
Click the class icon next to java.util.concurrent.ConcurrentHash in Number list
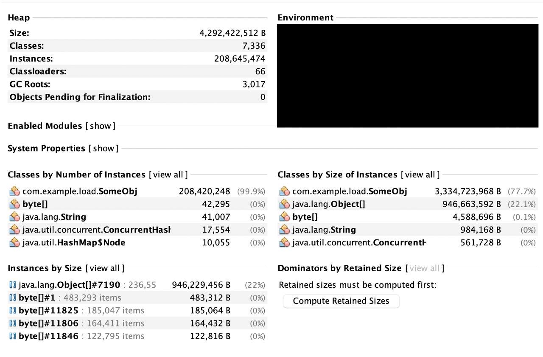coord(14,230)
